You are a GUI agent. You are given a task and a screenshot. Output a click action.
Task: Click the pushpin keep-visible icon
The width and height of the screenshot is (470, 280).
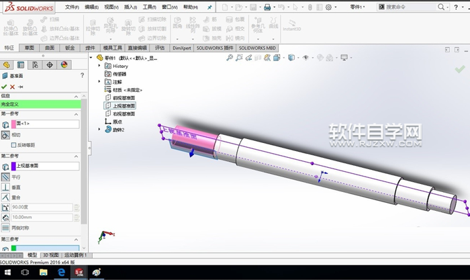click(20, 87)
